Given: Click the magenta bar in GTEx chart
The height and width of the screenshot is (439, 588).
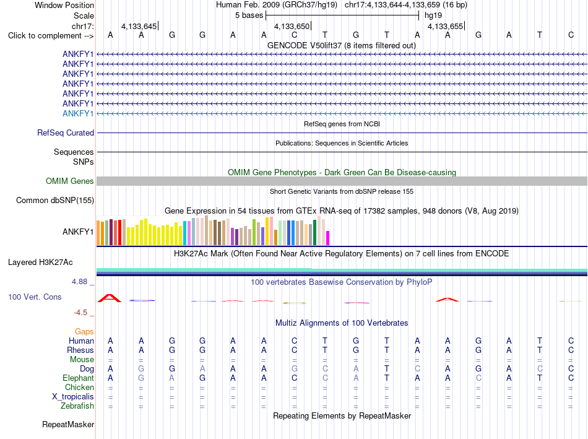Looking at the screenshot, I should tap(328, 238).
